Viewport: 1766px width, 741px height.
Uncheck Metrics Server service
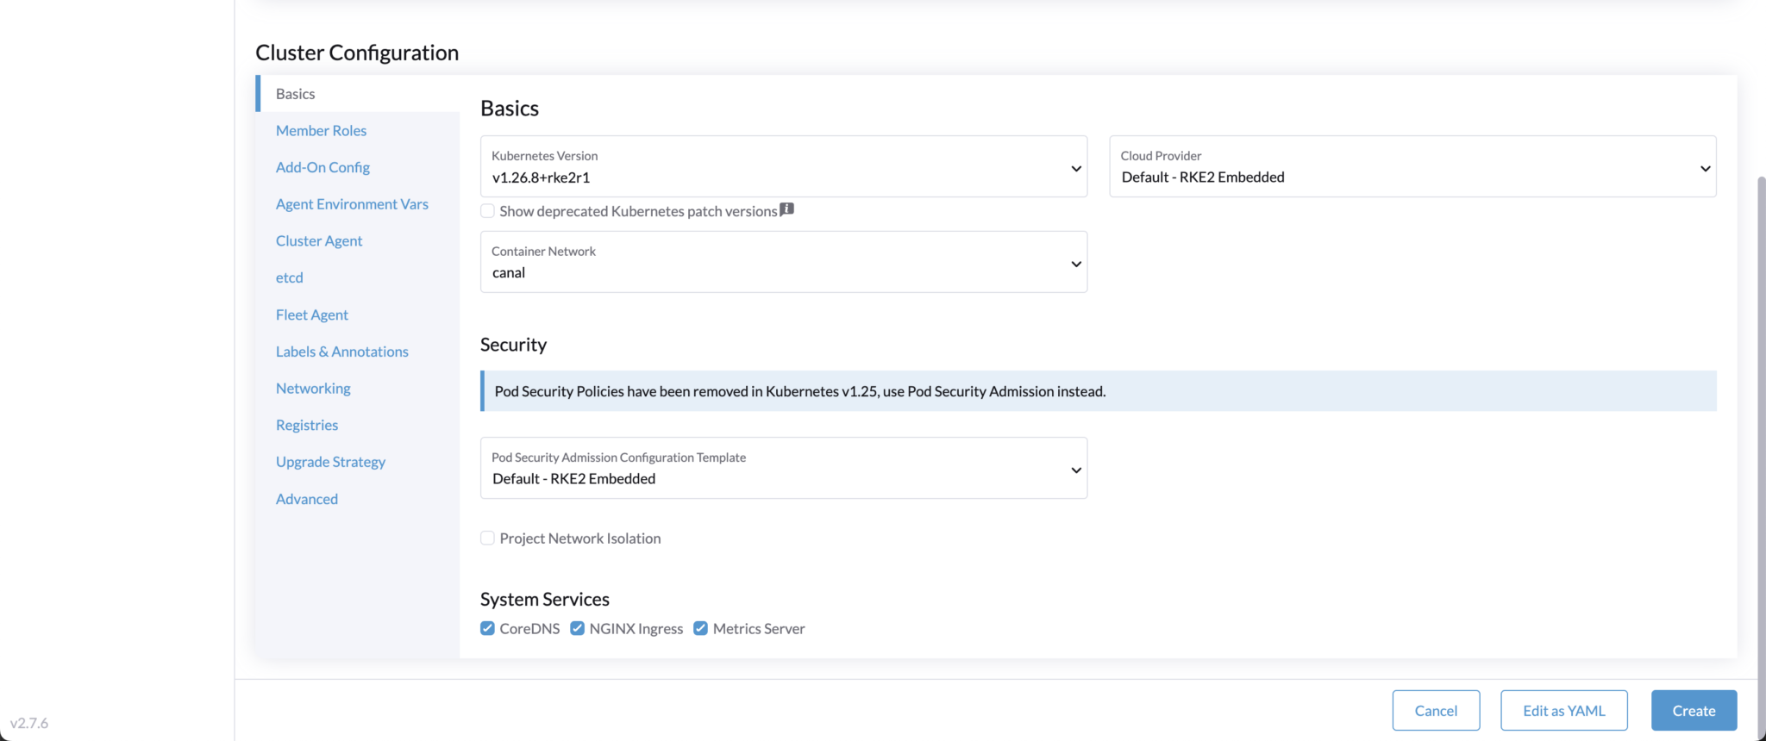701,628
